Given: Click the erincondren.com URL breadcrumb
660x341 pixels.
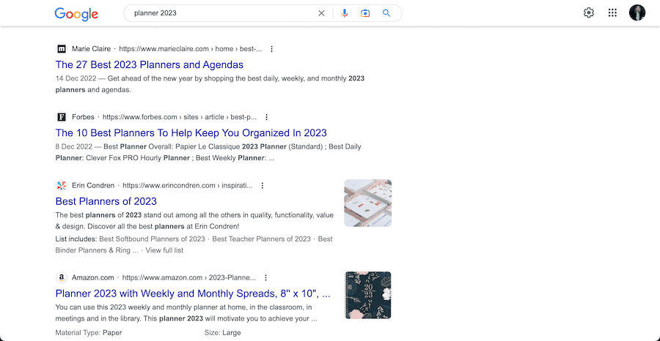Looking at the screenshot, I should tap(188, 186).
